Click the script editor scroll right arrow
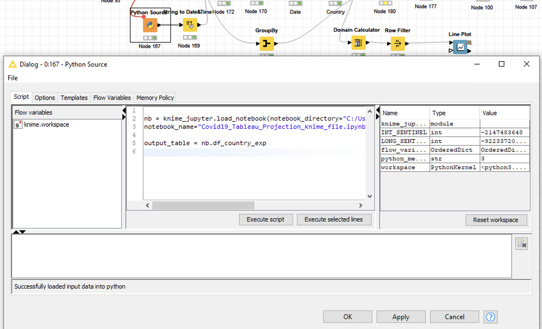The height and width of the screenshot is (329, 542). click(361, 205)
